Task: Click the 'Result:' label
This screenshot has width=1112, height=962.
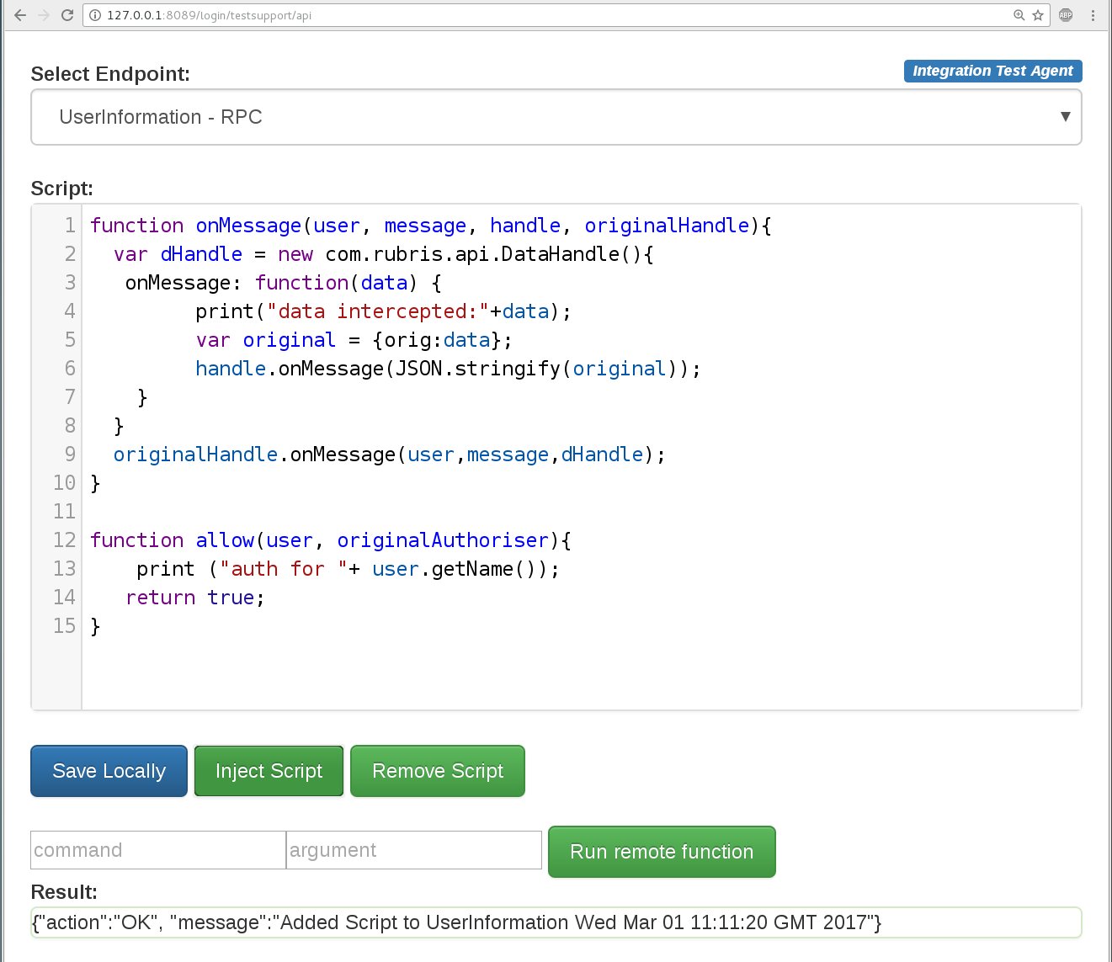Action: pos(64,892)
